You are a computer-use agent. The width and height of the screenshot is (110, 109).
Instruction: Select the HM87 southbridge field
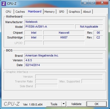click(x=64, y=37)
